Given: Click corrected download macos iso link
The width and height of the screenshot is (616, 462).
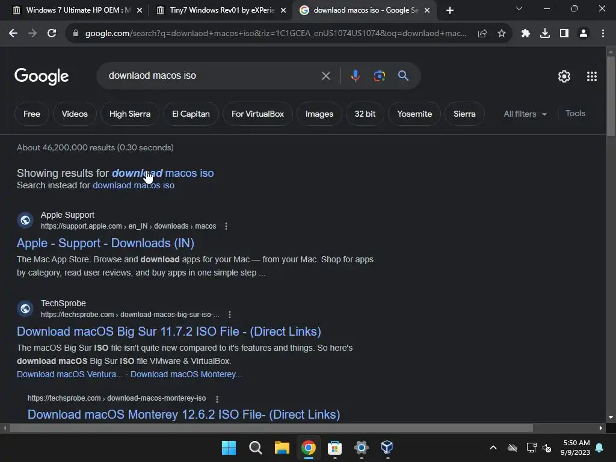Looking at the screenshot, I should pyautogui.click(x=162, y=173).
